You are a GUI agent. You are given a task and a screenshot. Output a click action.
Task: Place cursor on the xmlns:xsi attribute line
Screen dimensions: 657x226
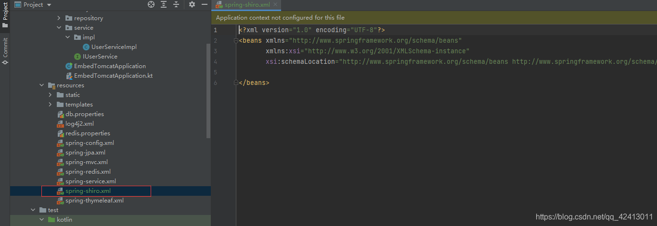367,51
